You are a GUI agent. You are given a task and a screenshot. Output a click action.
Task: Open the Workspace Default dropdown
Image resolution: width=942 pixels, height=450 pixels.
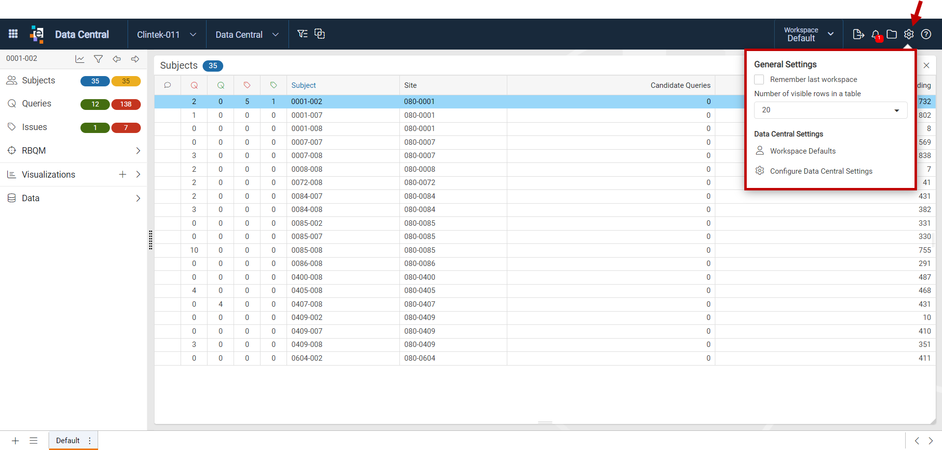click(x=809, y=34)
